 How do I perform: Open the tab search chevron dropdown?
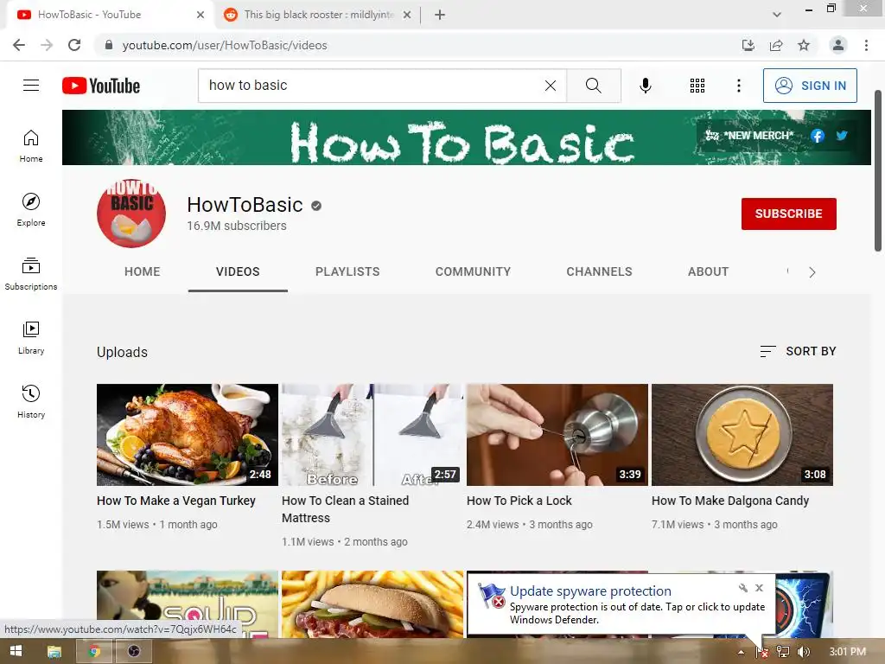coord(777,15)
